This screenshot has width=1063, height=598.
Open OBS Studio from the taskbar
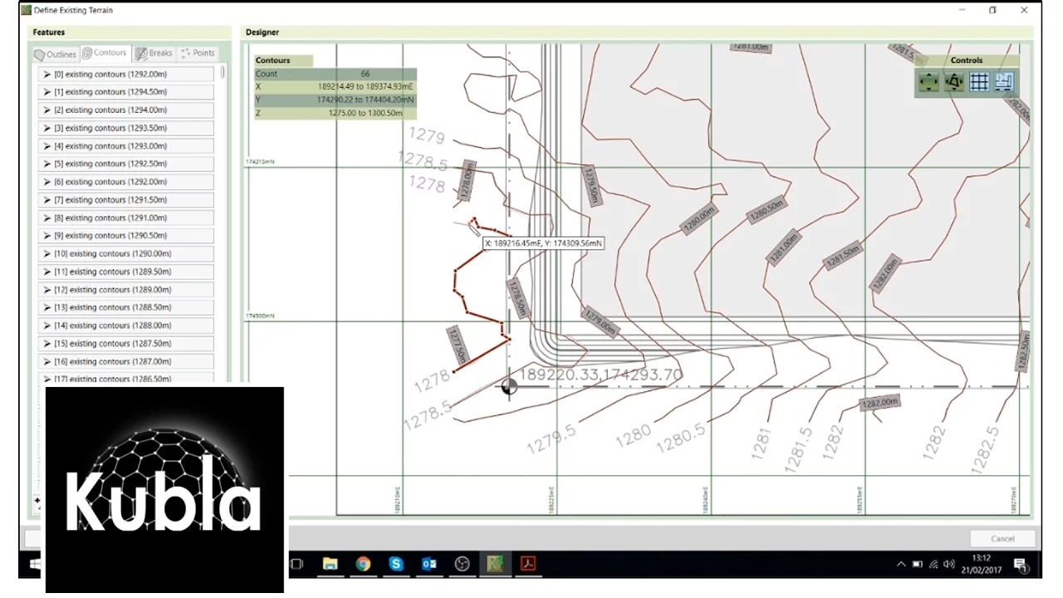(463, 564)
